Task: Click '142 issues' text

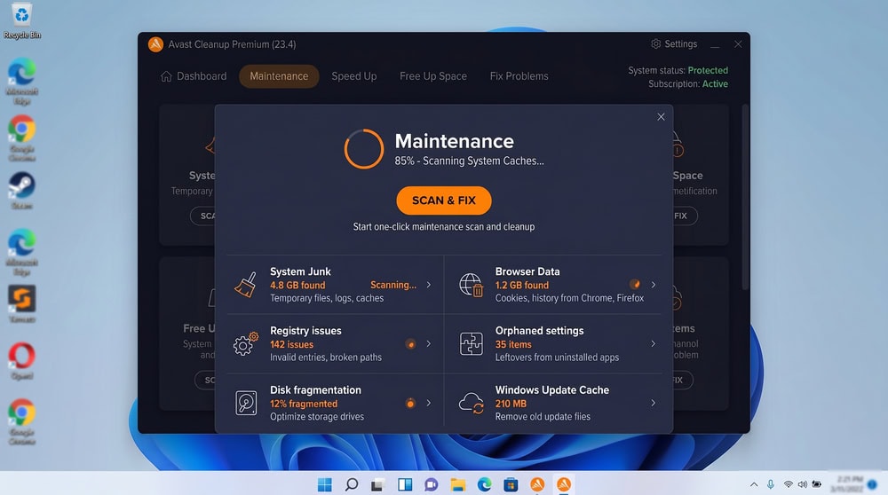Action: [291, 344]
